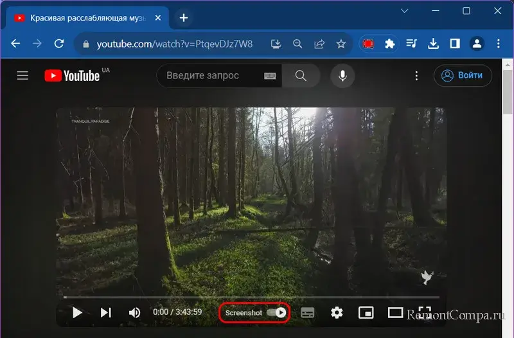Skip to the next video
This screenshot has height=338, width=514.
click(106, 313)
